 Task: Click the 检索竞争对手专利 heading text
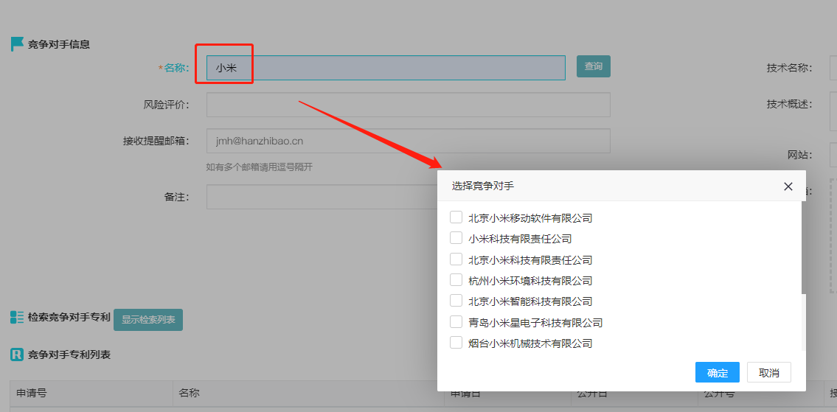(x=69, y=318)
